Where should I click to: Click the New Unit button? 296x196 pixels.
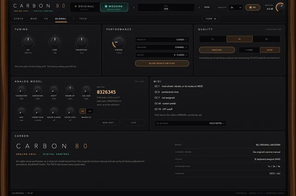[x=108, y=123]
